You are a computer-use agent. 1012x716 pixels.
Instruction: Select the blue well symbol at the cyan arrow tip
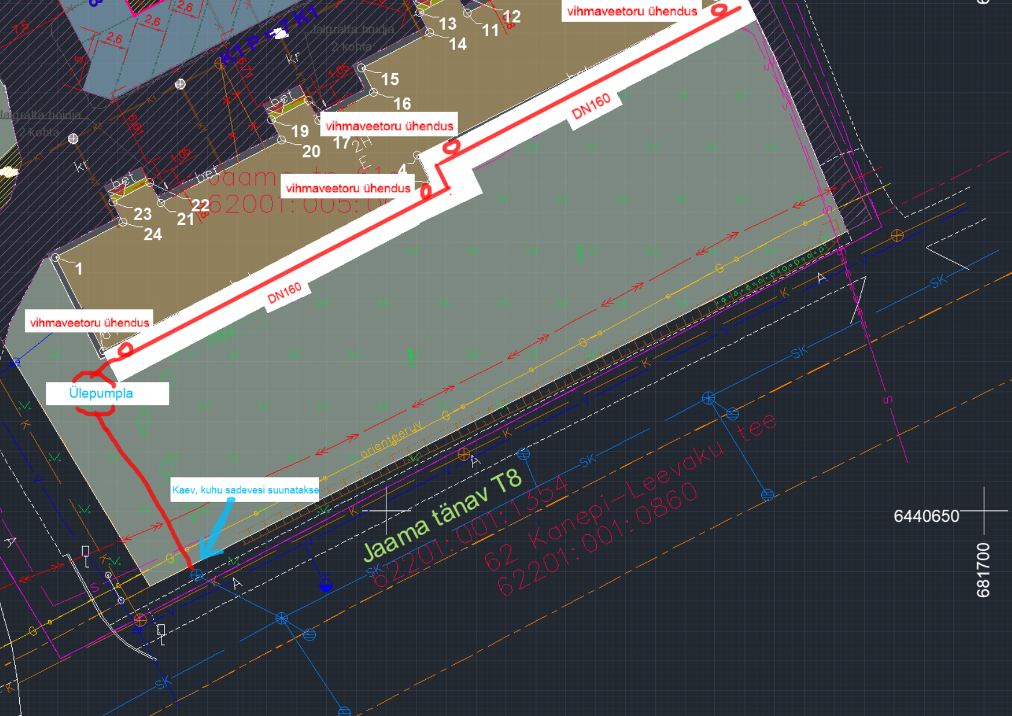pos(197,575)
